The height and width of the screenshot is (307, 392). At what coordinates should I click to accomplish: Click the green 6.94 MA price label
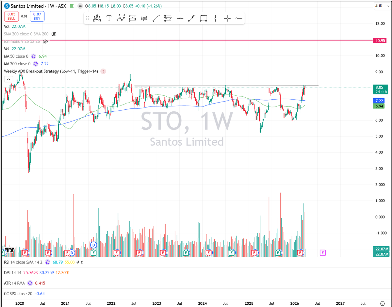379,106
